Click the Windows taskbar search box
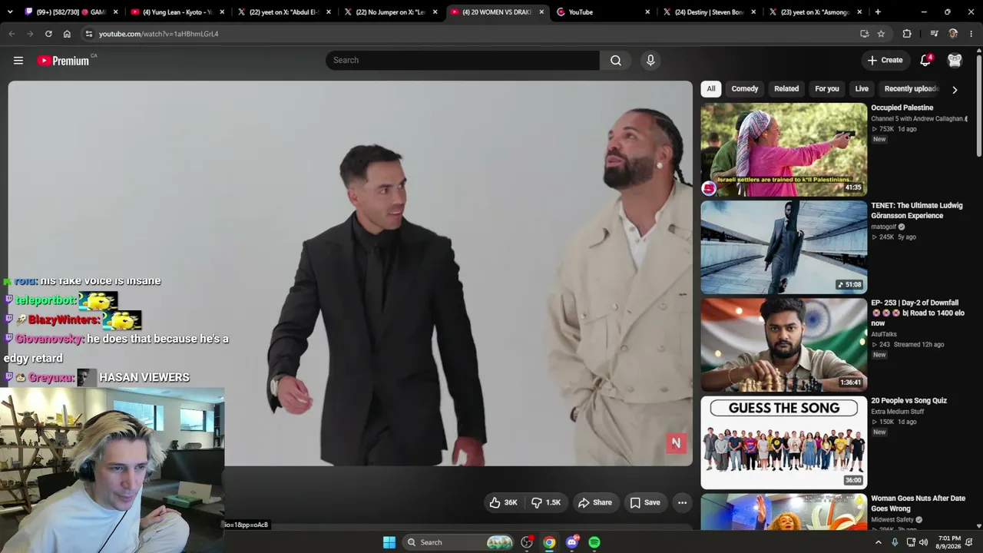Screen dimensions: 983x553 [457, 542]
